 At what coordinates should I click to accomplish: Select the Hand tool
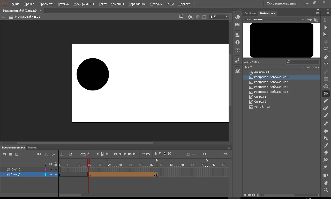(x=326, y=183)
